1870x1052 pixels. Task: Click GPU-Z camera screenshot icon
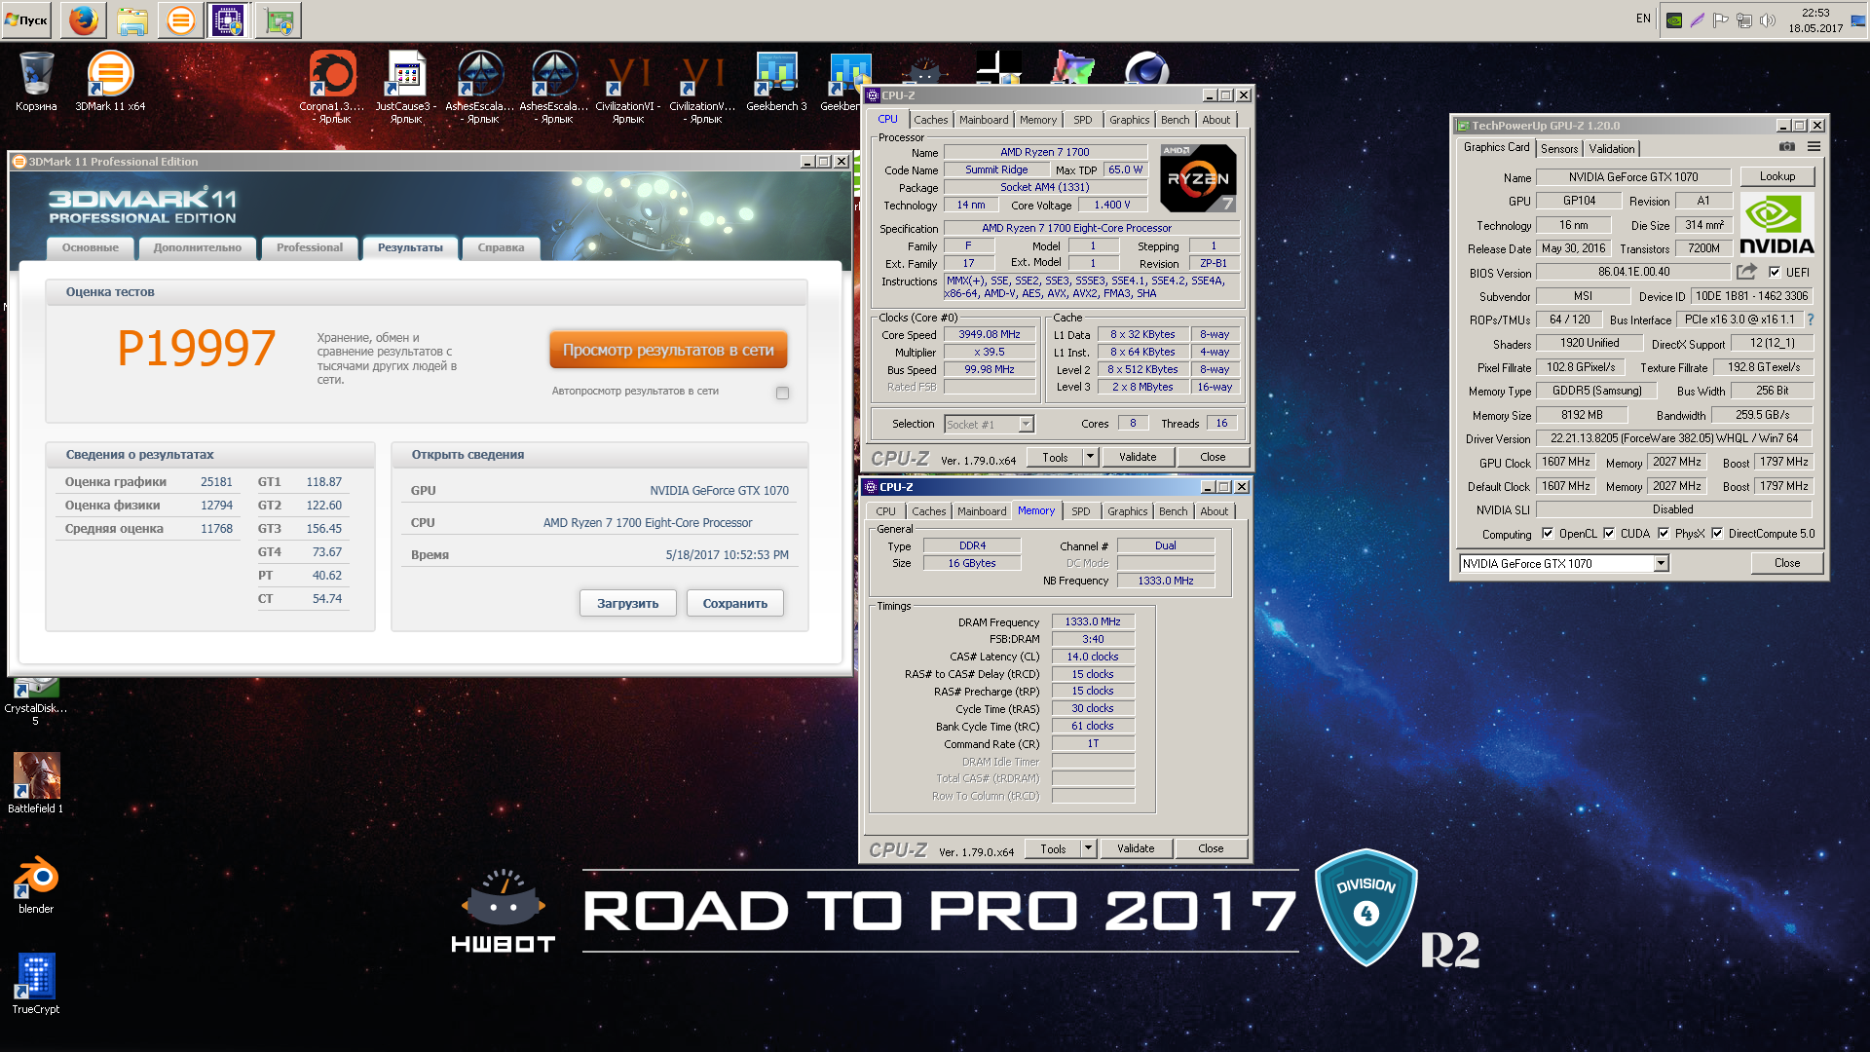[x=1786, y=147]
